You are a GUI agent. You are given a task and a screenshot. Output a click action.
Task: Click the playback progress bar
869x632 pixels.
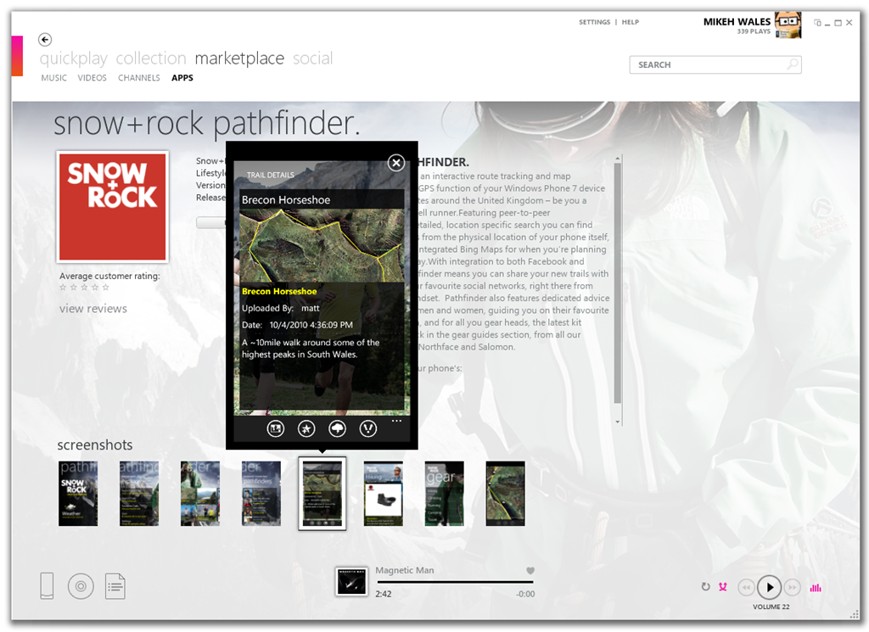(455, 582)
